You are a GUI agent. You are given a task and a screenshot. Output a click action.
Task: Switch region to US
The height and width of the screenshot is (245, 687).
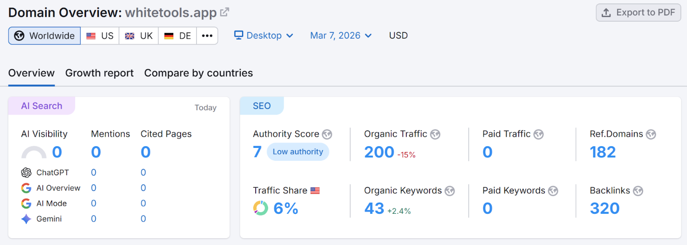click(x=100, y=36)
